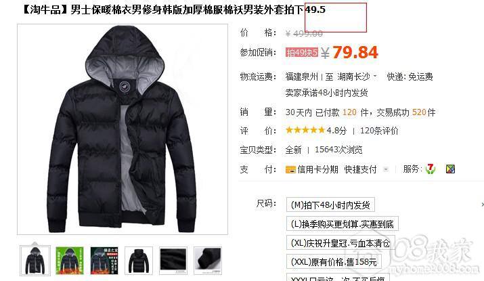
Task: Select the green background jacket thumbnail
Action: (x=70, y=260)
